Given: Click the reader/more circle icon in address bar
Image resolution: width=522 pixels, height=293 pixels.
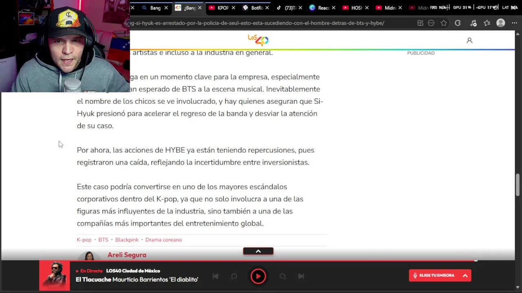Looking at the screenshot, I should tap(431, 23).
